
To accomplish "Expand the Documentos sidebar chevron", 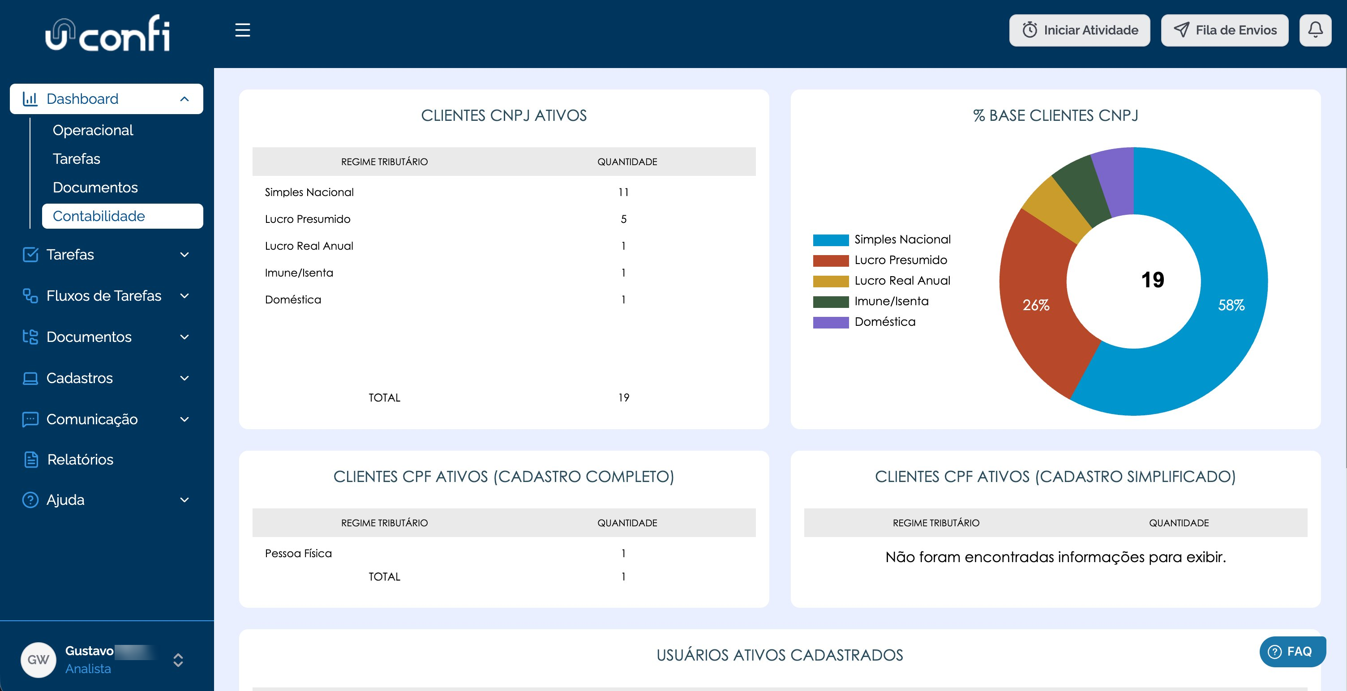I will click(184, 337).
